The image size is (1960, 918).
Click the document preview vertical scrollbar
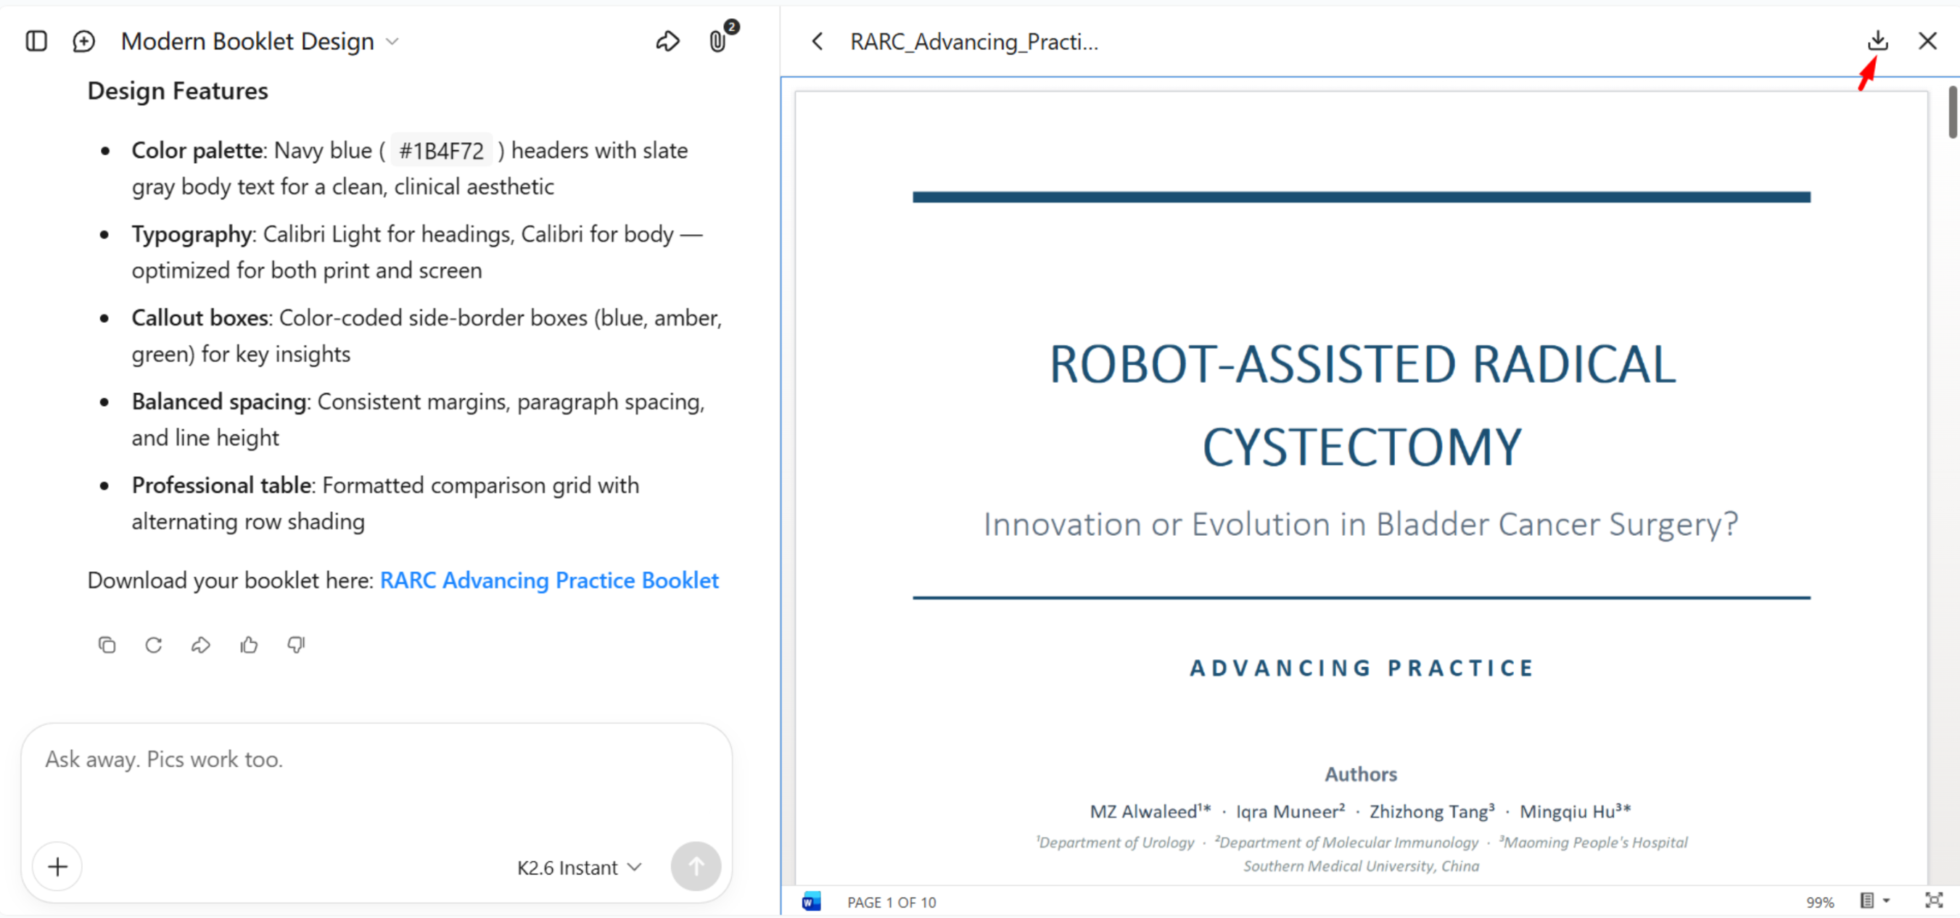[x=1953, y=112]
